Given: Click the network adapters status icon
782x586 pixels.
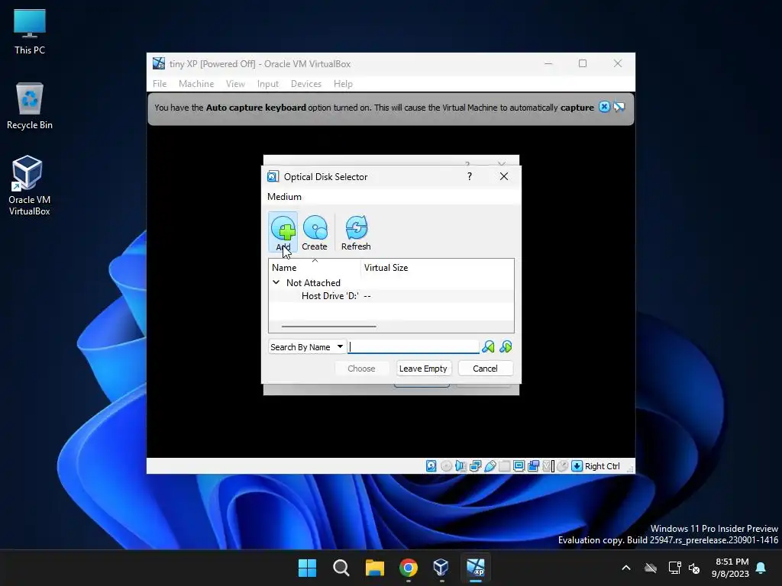Looking at the screenshot, I should pyautogui.click(x=475, y=466).
